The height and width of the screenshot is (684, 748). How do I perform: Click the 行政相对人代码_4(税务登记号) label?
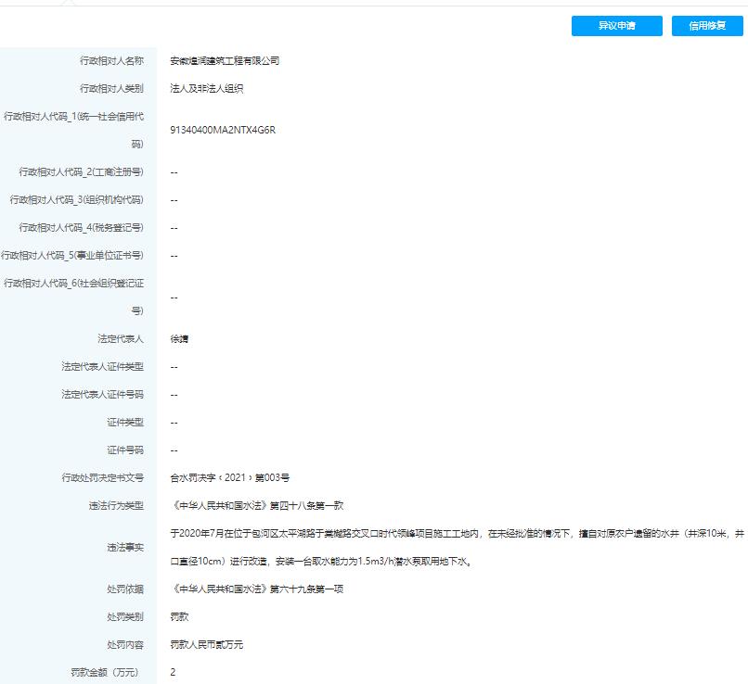tap(81, 228)
